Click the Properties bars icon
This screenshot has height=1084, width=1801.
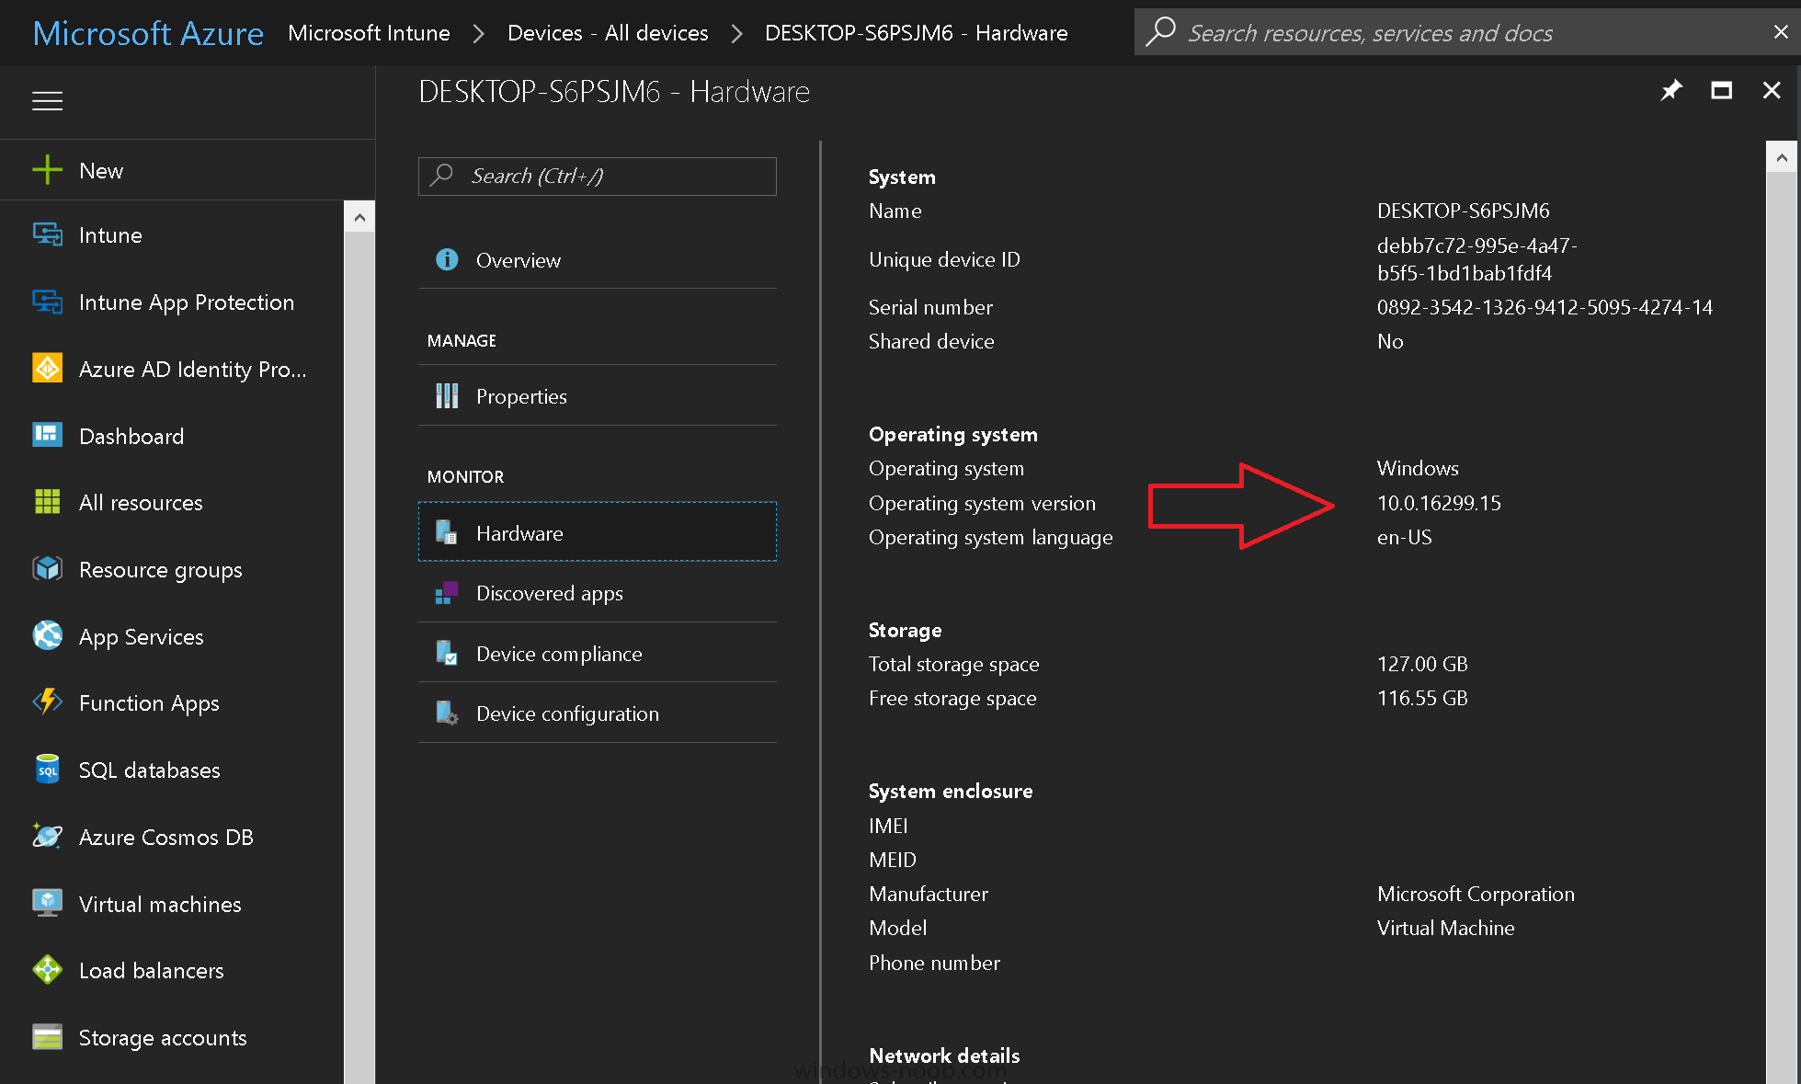point(447,396)
